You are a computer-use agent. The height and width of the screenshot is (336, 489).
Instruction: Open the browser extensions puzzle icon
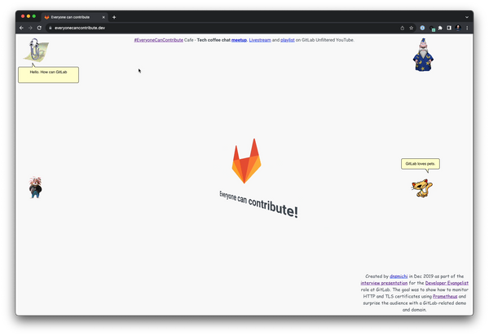tap(441, 28)
